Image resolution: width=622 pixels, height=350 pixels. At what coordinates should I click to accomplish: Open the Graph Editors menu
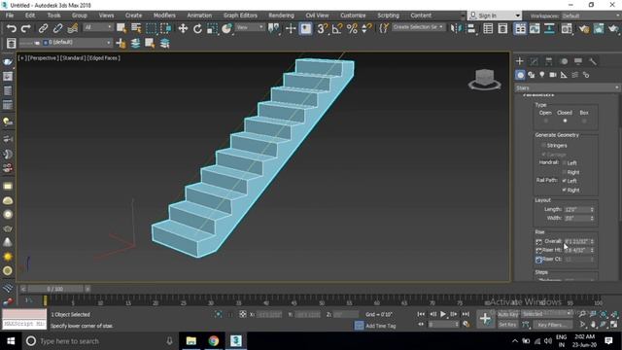(x=240, y=16)
